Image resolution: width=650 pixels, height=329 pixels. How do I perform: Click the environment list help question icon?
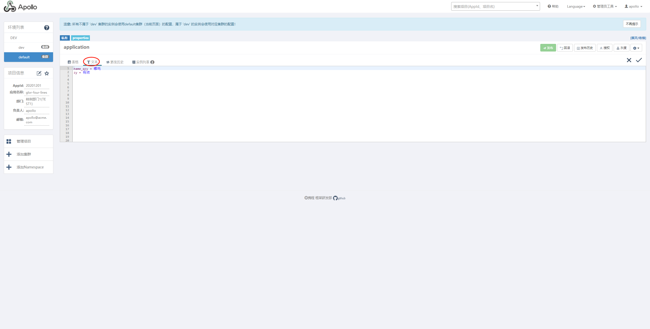coord(46,28)
